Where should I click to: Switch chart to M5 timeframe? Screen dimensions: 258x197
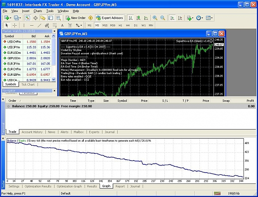97,25
